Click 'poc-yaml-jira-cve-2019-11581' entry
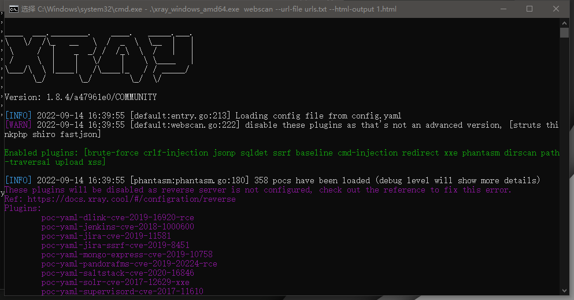Screen dimensions: 574x300 pyautogui.click(x=106, y=236)
